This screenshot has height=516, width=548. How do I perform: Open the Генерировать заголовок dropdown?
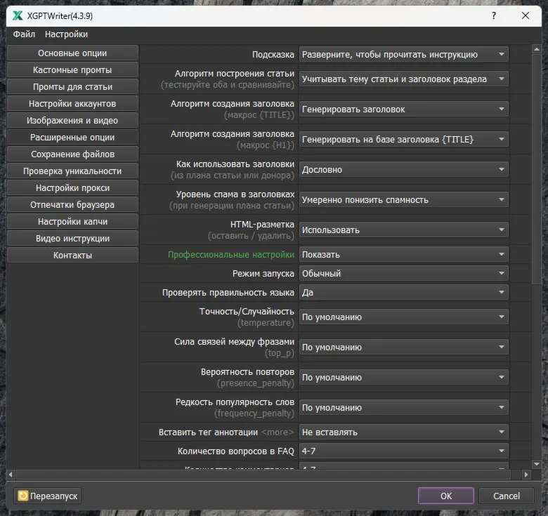404,110
